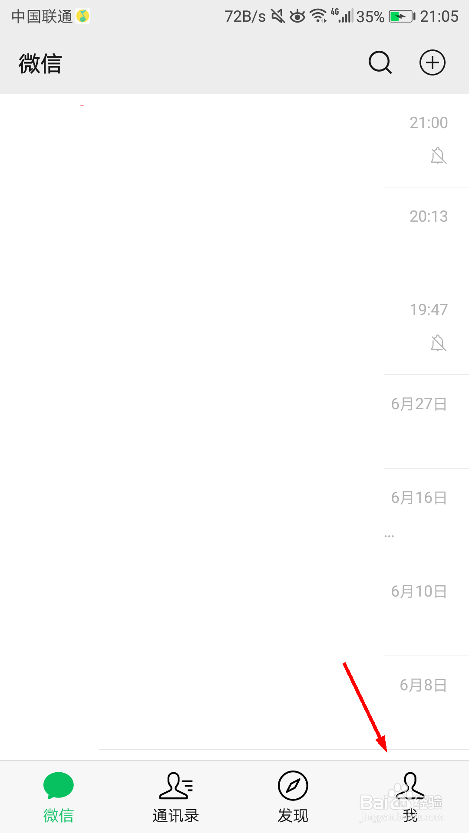Tap muted bell on 21:00 chat
This screenshot has width=469, height=833.
[x=439, y=156]
